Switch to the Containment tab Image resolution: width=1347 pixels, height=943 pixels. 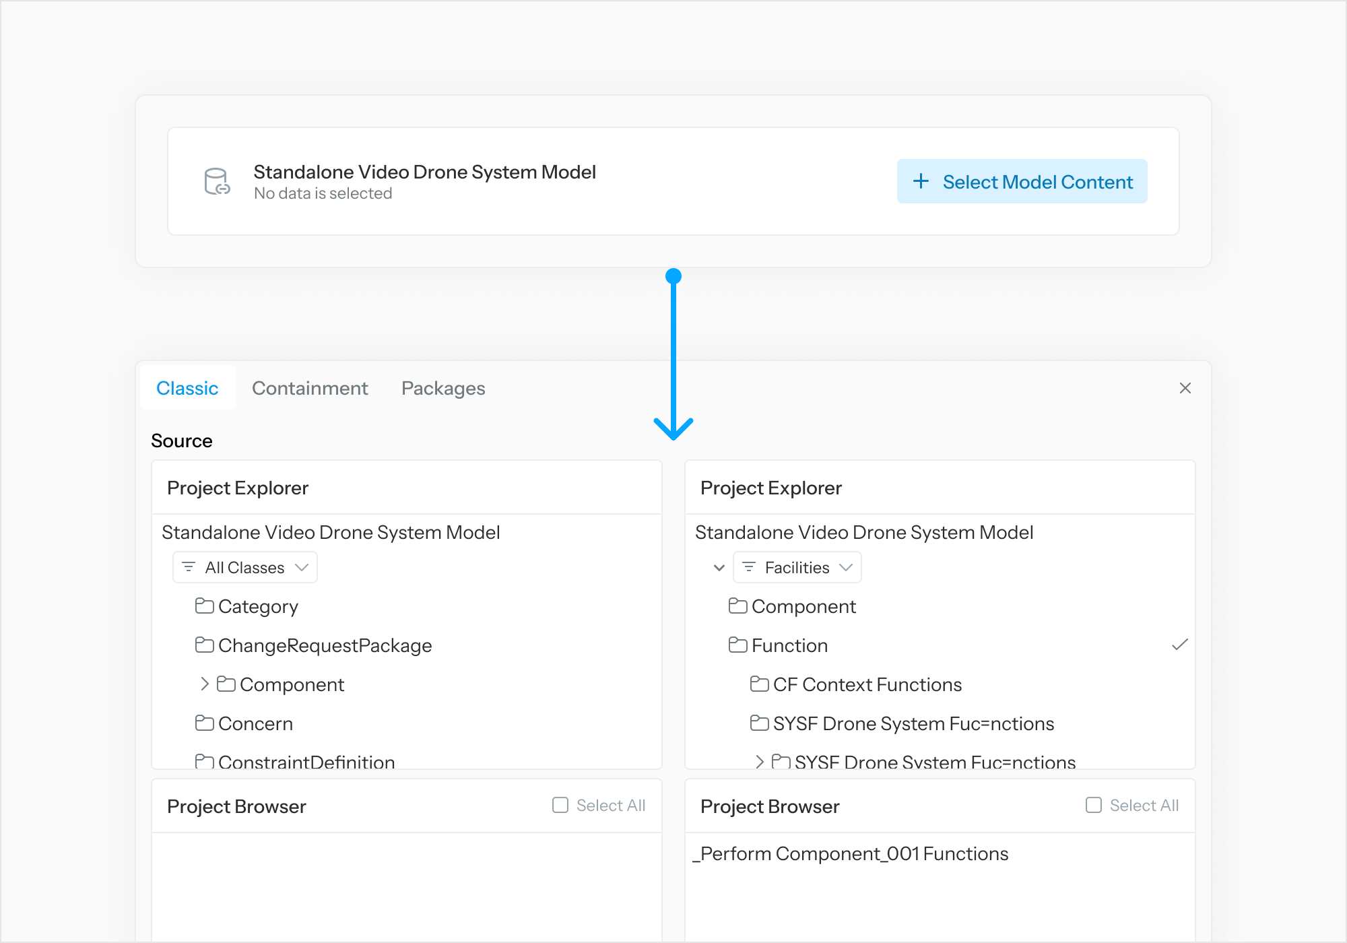pos(310,388)
